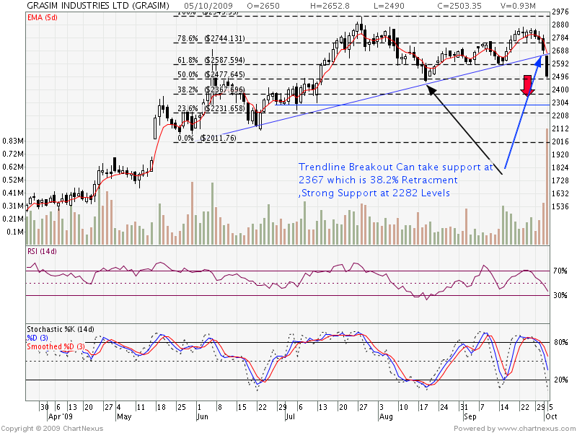
Task: Click the GRASIM INDUSTRIES LTD (GRASIM) chart title
Action: click(98, 6)
